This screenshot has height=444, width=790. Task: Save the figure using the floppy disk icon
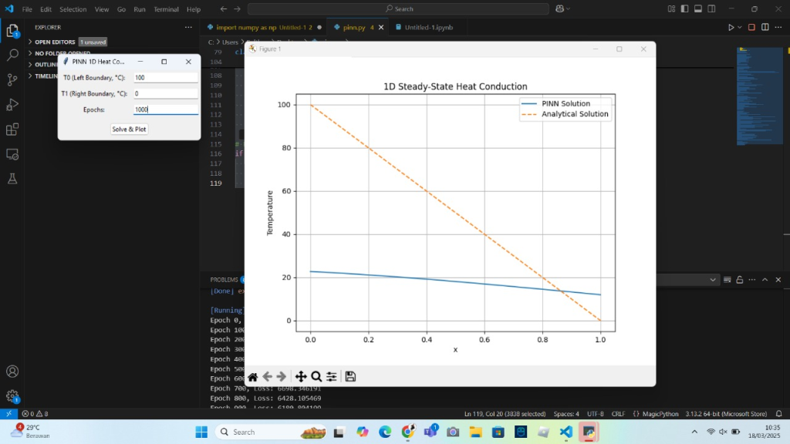[350, 377]
